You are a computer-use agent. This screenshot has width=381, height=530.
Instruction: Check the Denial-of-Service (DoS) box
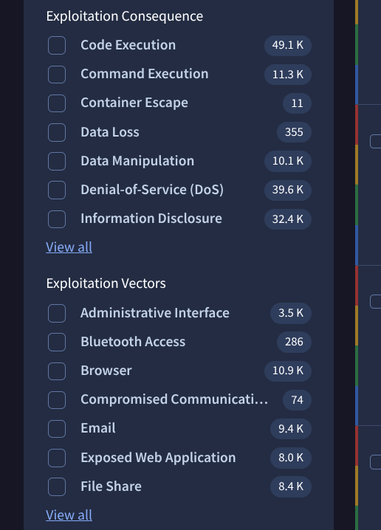(x=57, y=190)
